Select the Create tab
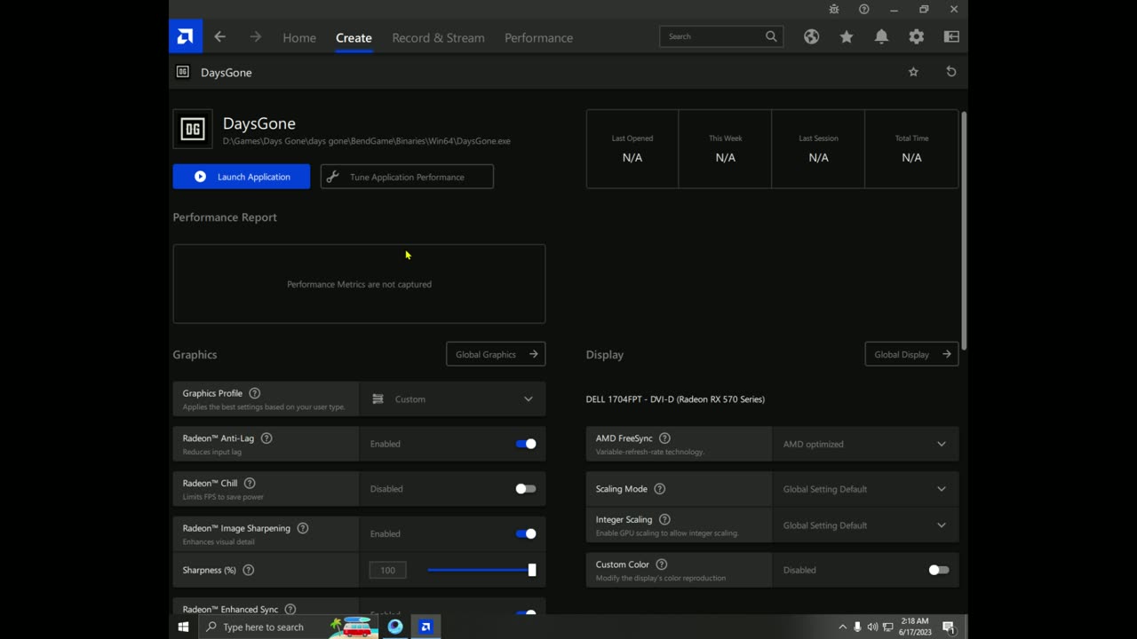The height and width of the screenshot is (639, 1137). tap(354, 38)
